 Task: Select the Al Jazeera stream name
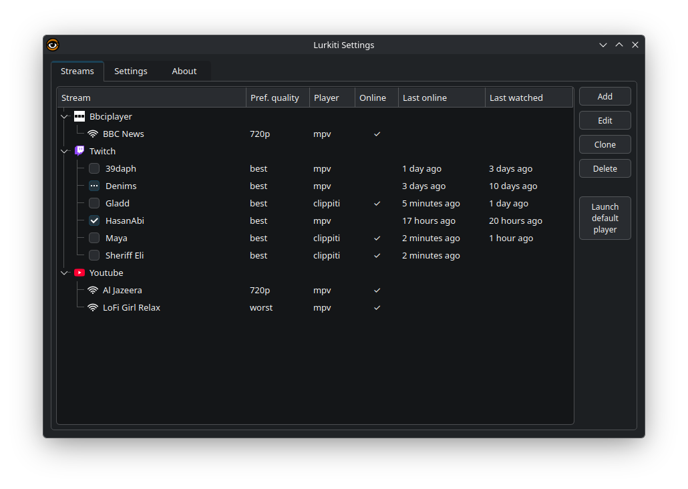(x=122, y=290)
